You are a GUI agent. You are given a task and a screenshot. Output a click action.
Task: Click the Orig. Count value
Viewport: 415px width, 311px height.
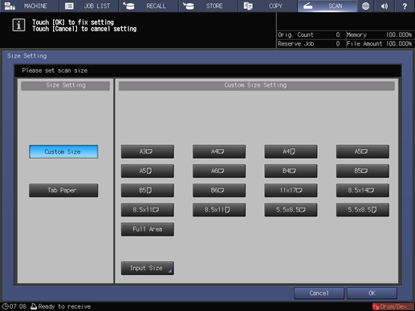click(338, 34)
